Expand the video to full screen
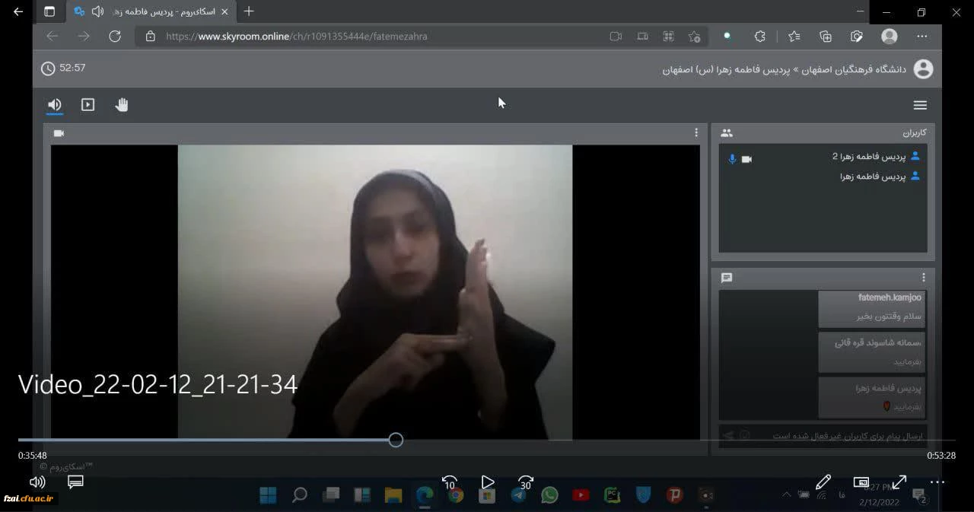This screenshot has width=974, height=512. pyautogui.click(x=899, y=482)
